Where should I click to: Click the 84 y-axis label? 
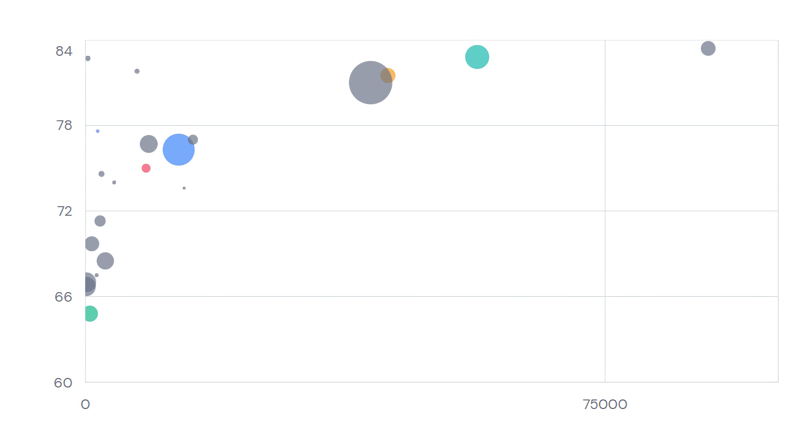pos(64,51)
